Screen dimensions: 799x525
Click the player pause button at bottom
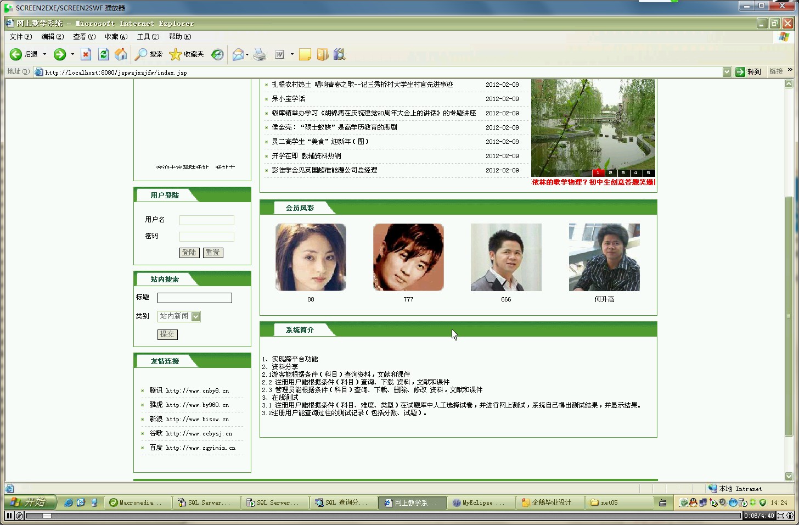pyautogui.click(x=9, y=516)
